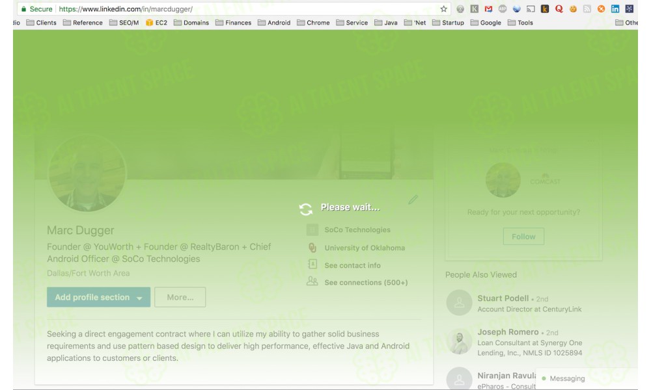Click the People Also Viewed heading
This screenshot has width=651, height=390.
481,275
